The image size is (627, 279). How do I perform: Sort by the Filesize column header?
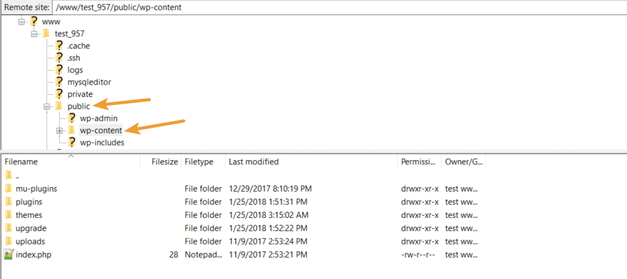coord(164,162)
